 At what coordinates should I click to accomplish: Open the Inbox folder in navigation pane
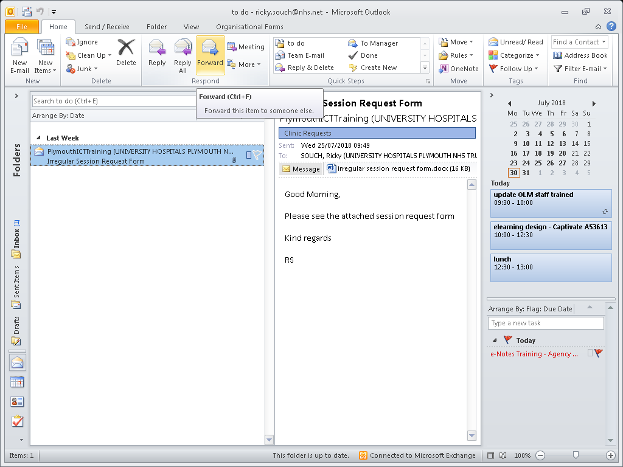point(16,238)
